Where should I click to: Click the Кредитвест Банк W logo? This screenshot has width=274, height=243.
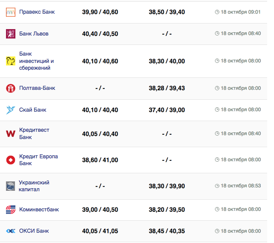tap(11, 134)
